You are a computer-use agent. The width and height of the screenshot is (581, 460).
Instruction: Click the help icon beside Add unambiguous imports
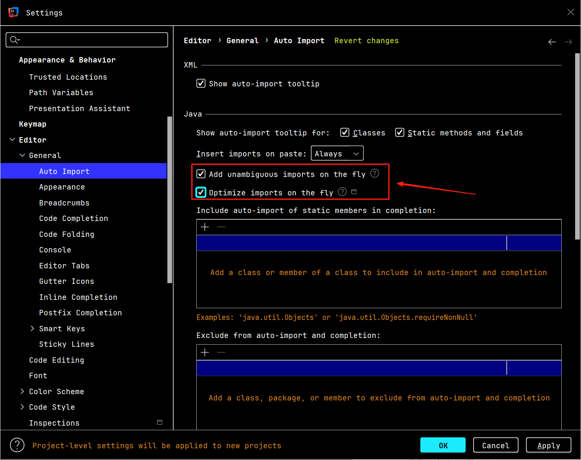(x=375, y=174)
